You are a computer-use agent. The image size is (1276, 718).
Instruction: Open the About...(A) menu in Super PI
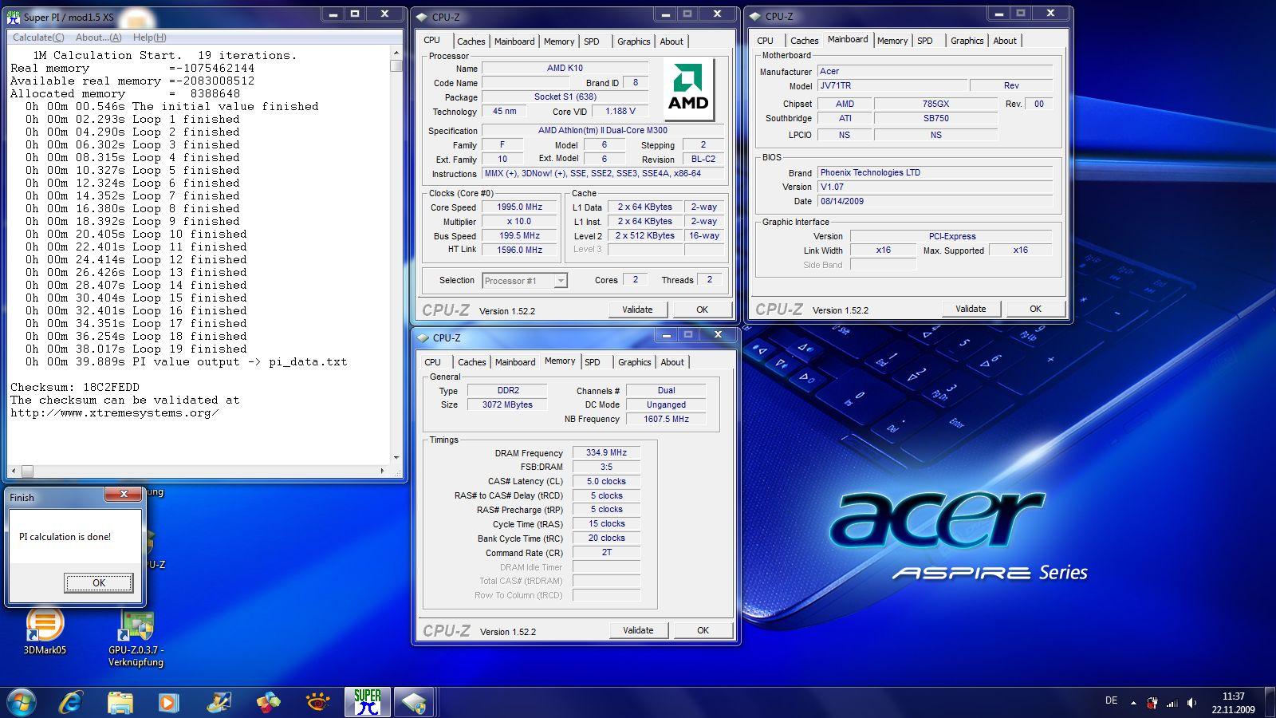tap(99, 37)
